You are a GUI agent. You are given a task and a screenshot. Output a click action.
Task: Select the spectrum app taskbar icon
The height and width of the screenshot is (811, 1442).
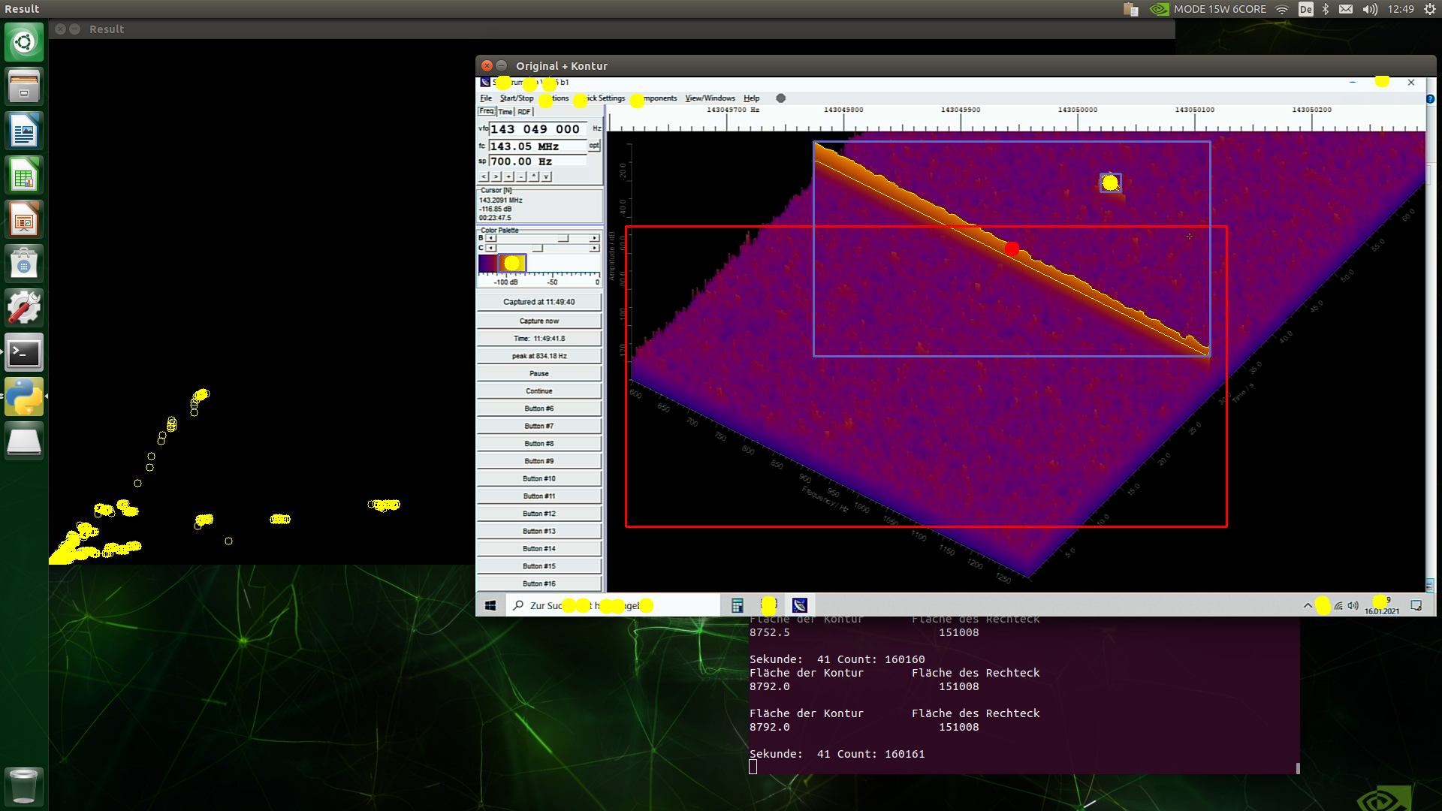(800, 605)
